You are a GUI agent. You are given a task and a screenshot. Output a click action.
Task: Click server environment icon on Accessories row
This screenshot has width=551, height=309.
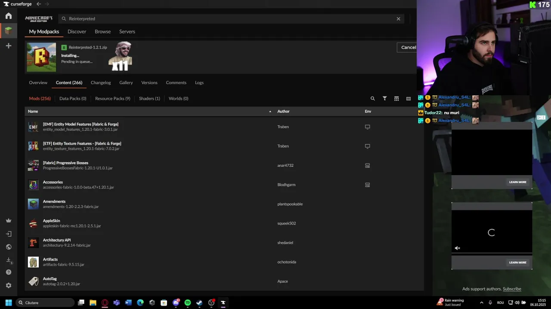[368, 185]
